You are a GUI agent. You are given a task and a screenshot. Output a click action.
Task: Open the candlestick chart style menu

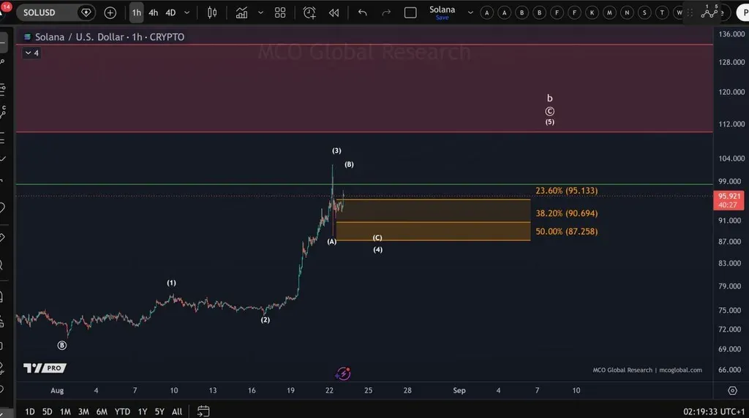pyautogui.click(x=212, y=13)
